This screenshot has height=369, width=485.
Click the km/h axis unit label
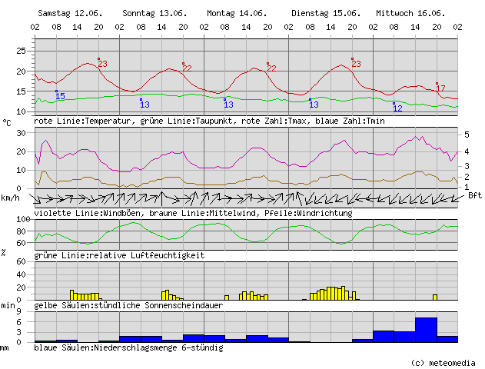click(x=11, y=198)
